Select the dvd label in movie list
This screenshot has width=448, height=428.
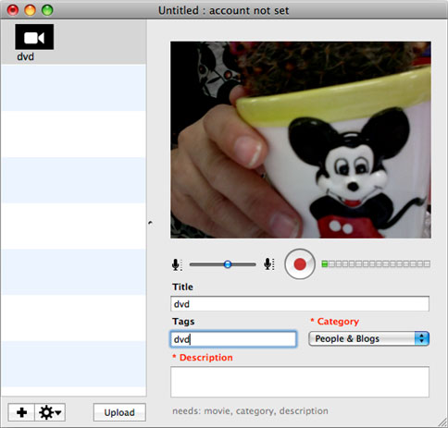pyautogui.click(x=25, y=56)
